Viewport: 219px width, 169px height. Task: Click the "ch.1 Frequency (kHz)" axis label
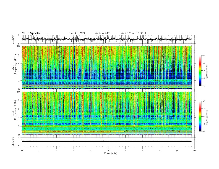point(15,64)
